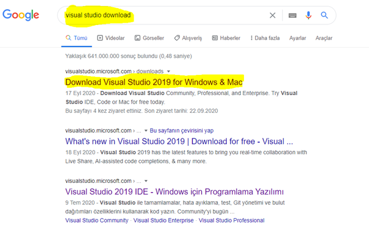Open Download Visual Studio 2019 for Windows & Mac
Image resolution: width=369 pixels, height=236 pixels.
[154, 82]
